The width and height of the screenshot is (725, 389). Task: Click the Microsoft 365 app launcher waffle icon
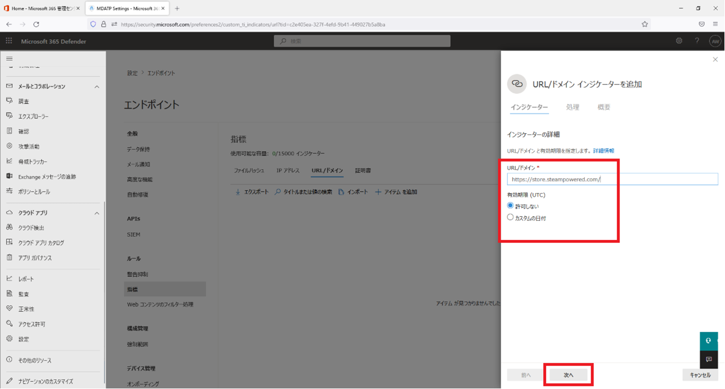tap(9, 41)
